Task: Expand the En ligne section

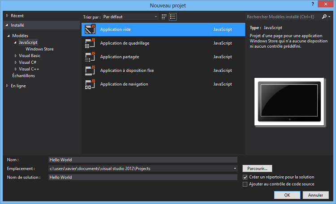Action: tap(7, 85)
